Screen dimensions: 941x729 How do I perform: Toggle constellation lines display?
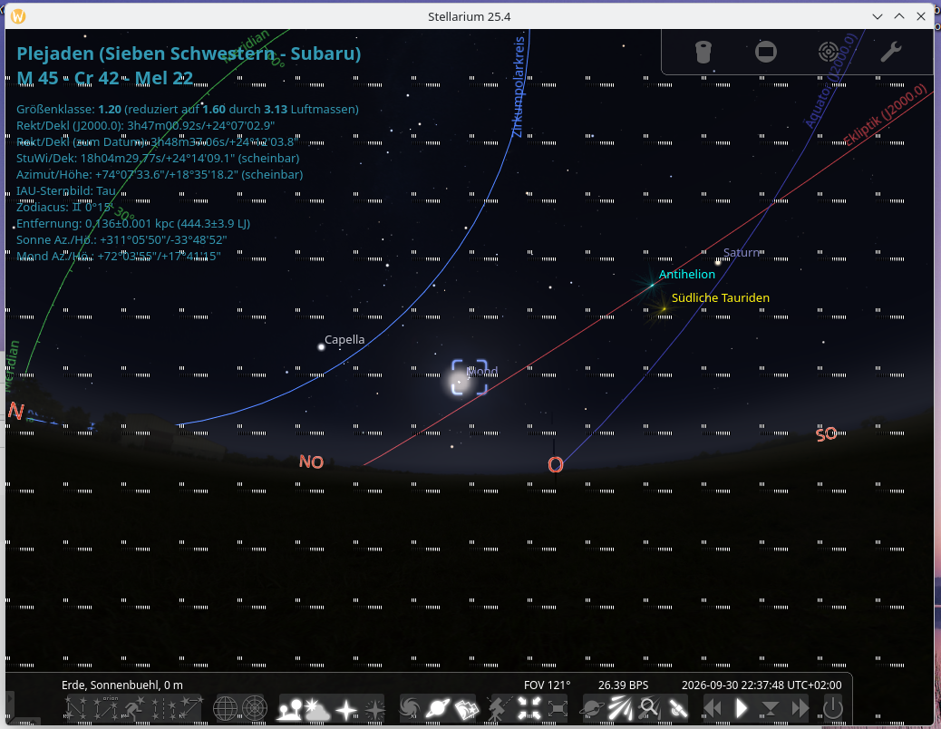76,709
